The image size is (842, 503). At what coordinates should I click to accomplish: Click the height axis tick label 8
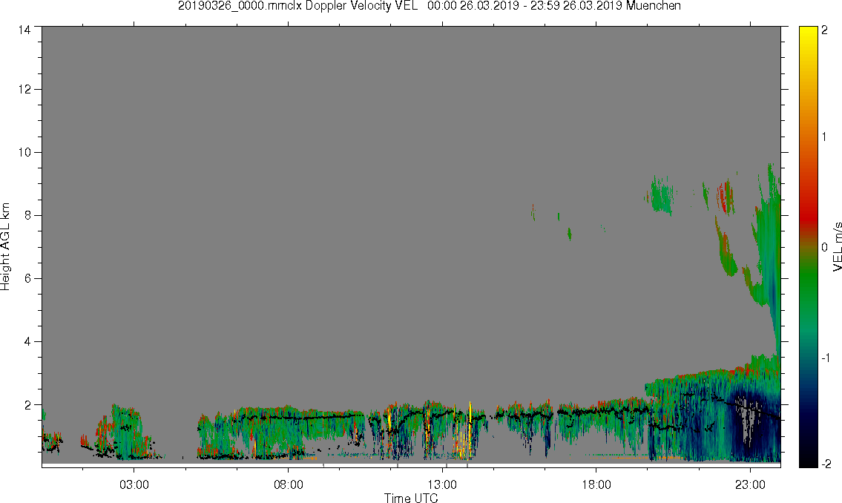pyautogui.click(x=27, y=215)
